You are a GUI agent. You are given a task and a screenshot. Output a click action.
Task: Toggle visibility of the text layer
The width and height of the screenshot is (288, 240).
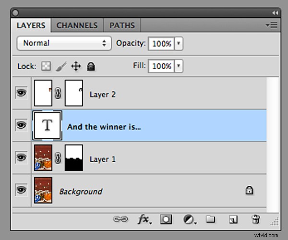click(21, 126)
